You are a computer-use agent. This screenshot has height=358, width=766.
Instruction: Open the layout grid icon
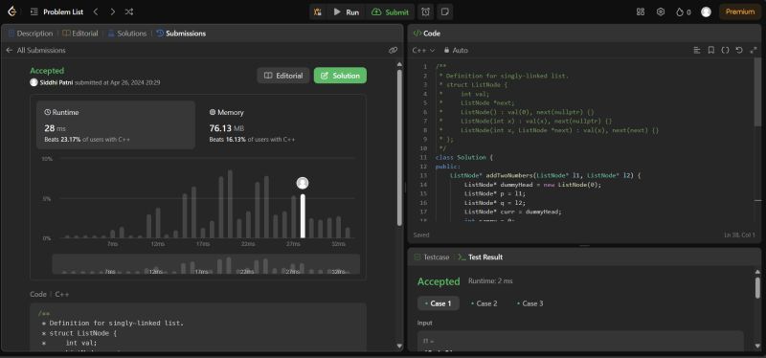(641, 11)
